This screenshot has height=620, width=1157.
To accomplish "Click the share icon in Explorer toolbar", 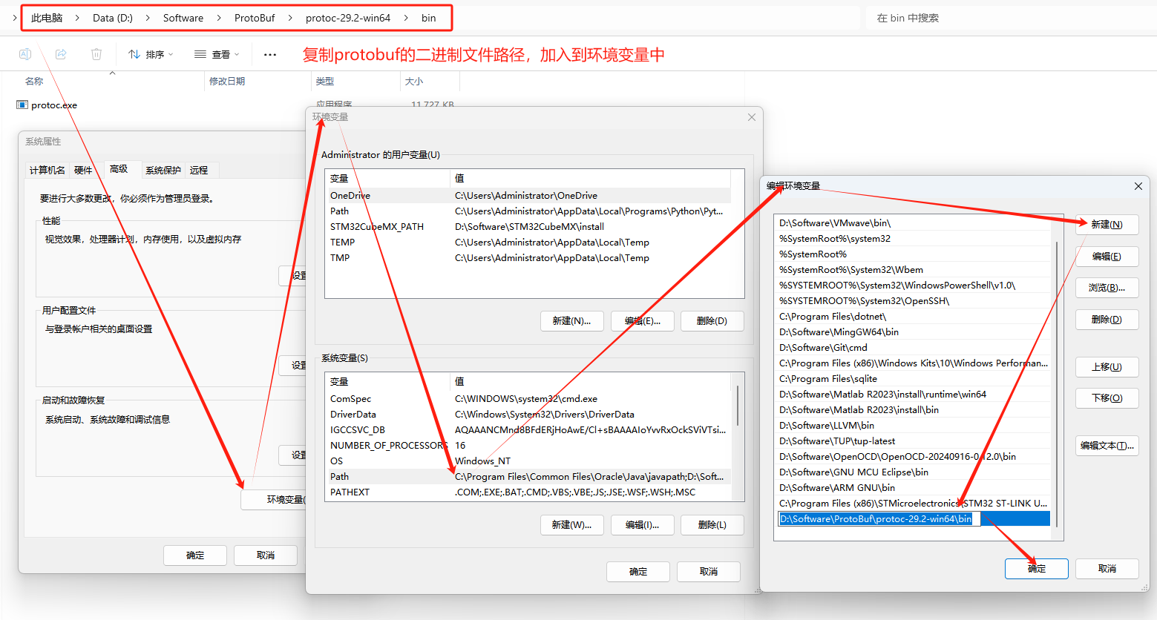I will tap(60, 54).
